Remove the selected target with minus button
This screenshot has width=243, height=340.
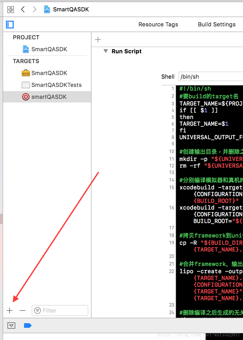(22, 311)
